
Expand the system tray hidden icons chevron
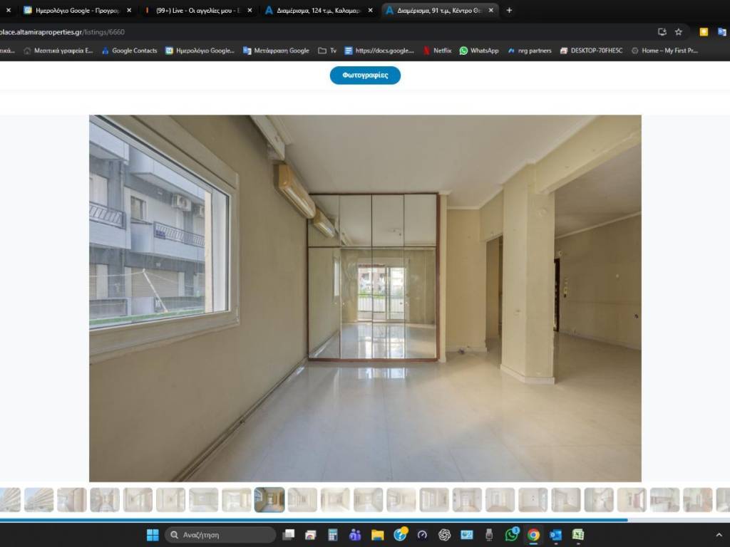(x=719, y=535)
